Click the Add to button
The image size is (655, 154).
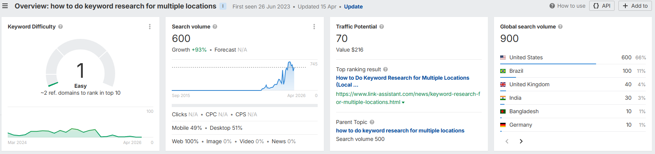(x=635, y=6)
